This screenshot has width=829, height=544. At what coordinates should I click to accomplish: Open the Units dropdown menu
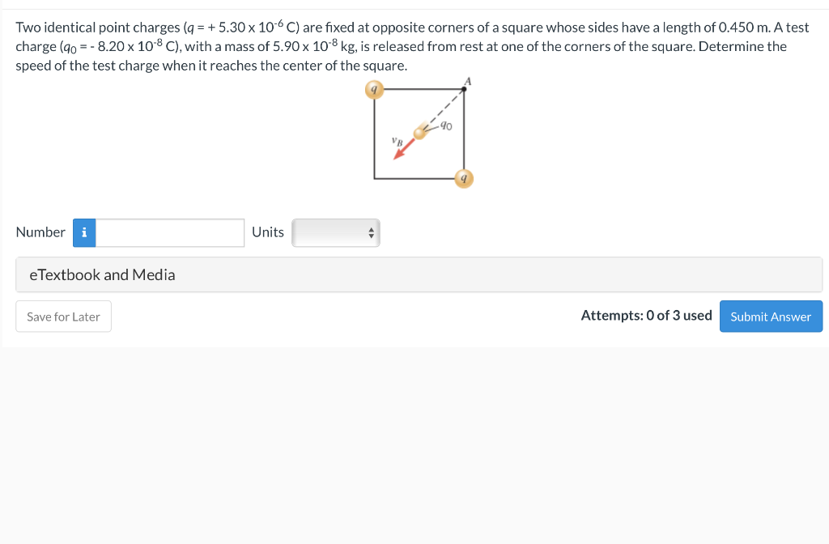click(x=336, y=232)
